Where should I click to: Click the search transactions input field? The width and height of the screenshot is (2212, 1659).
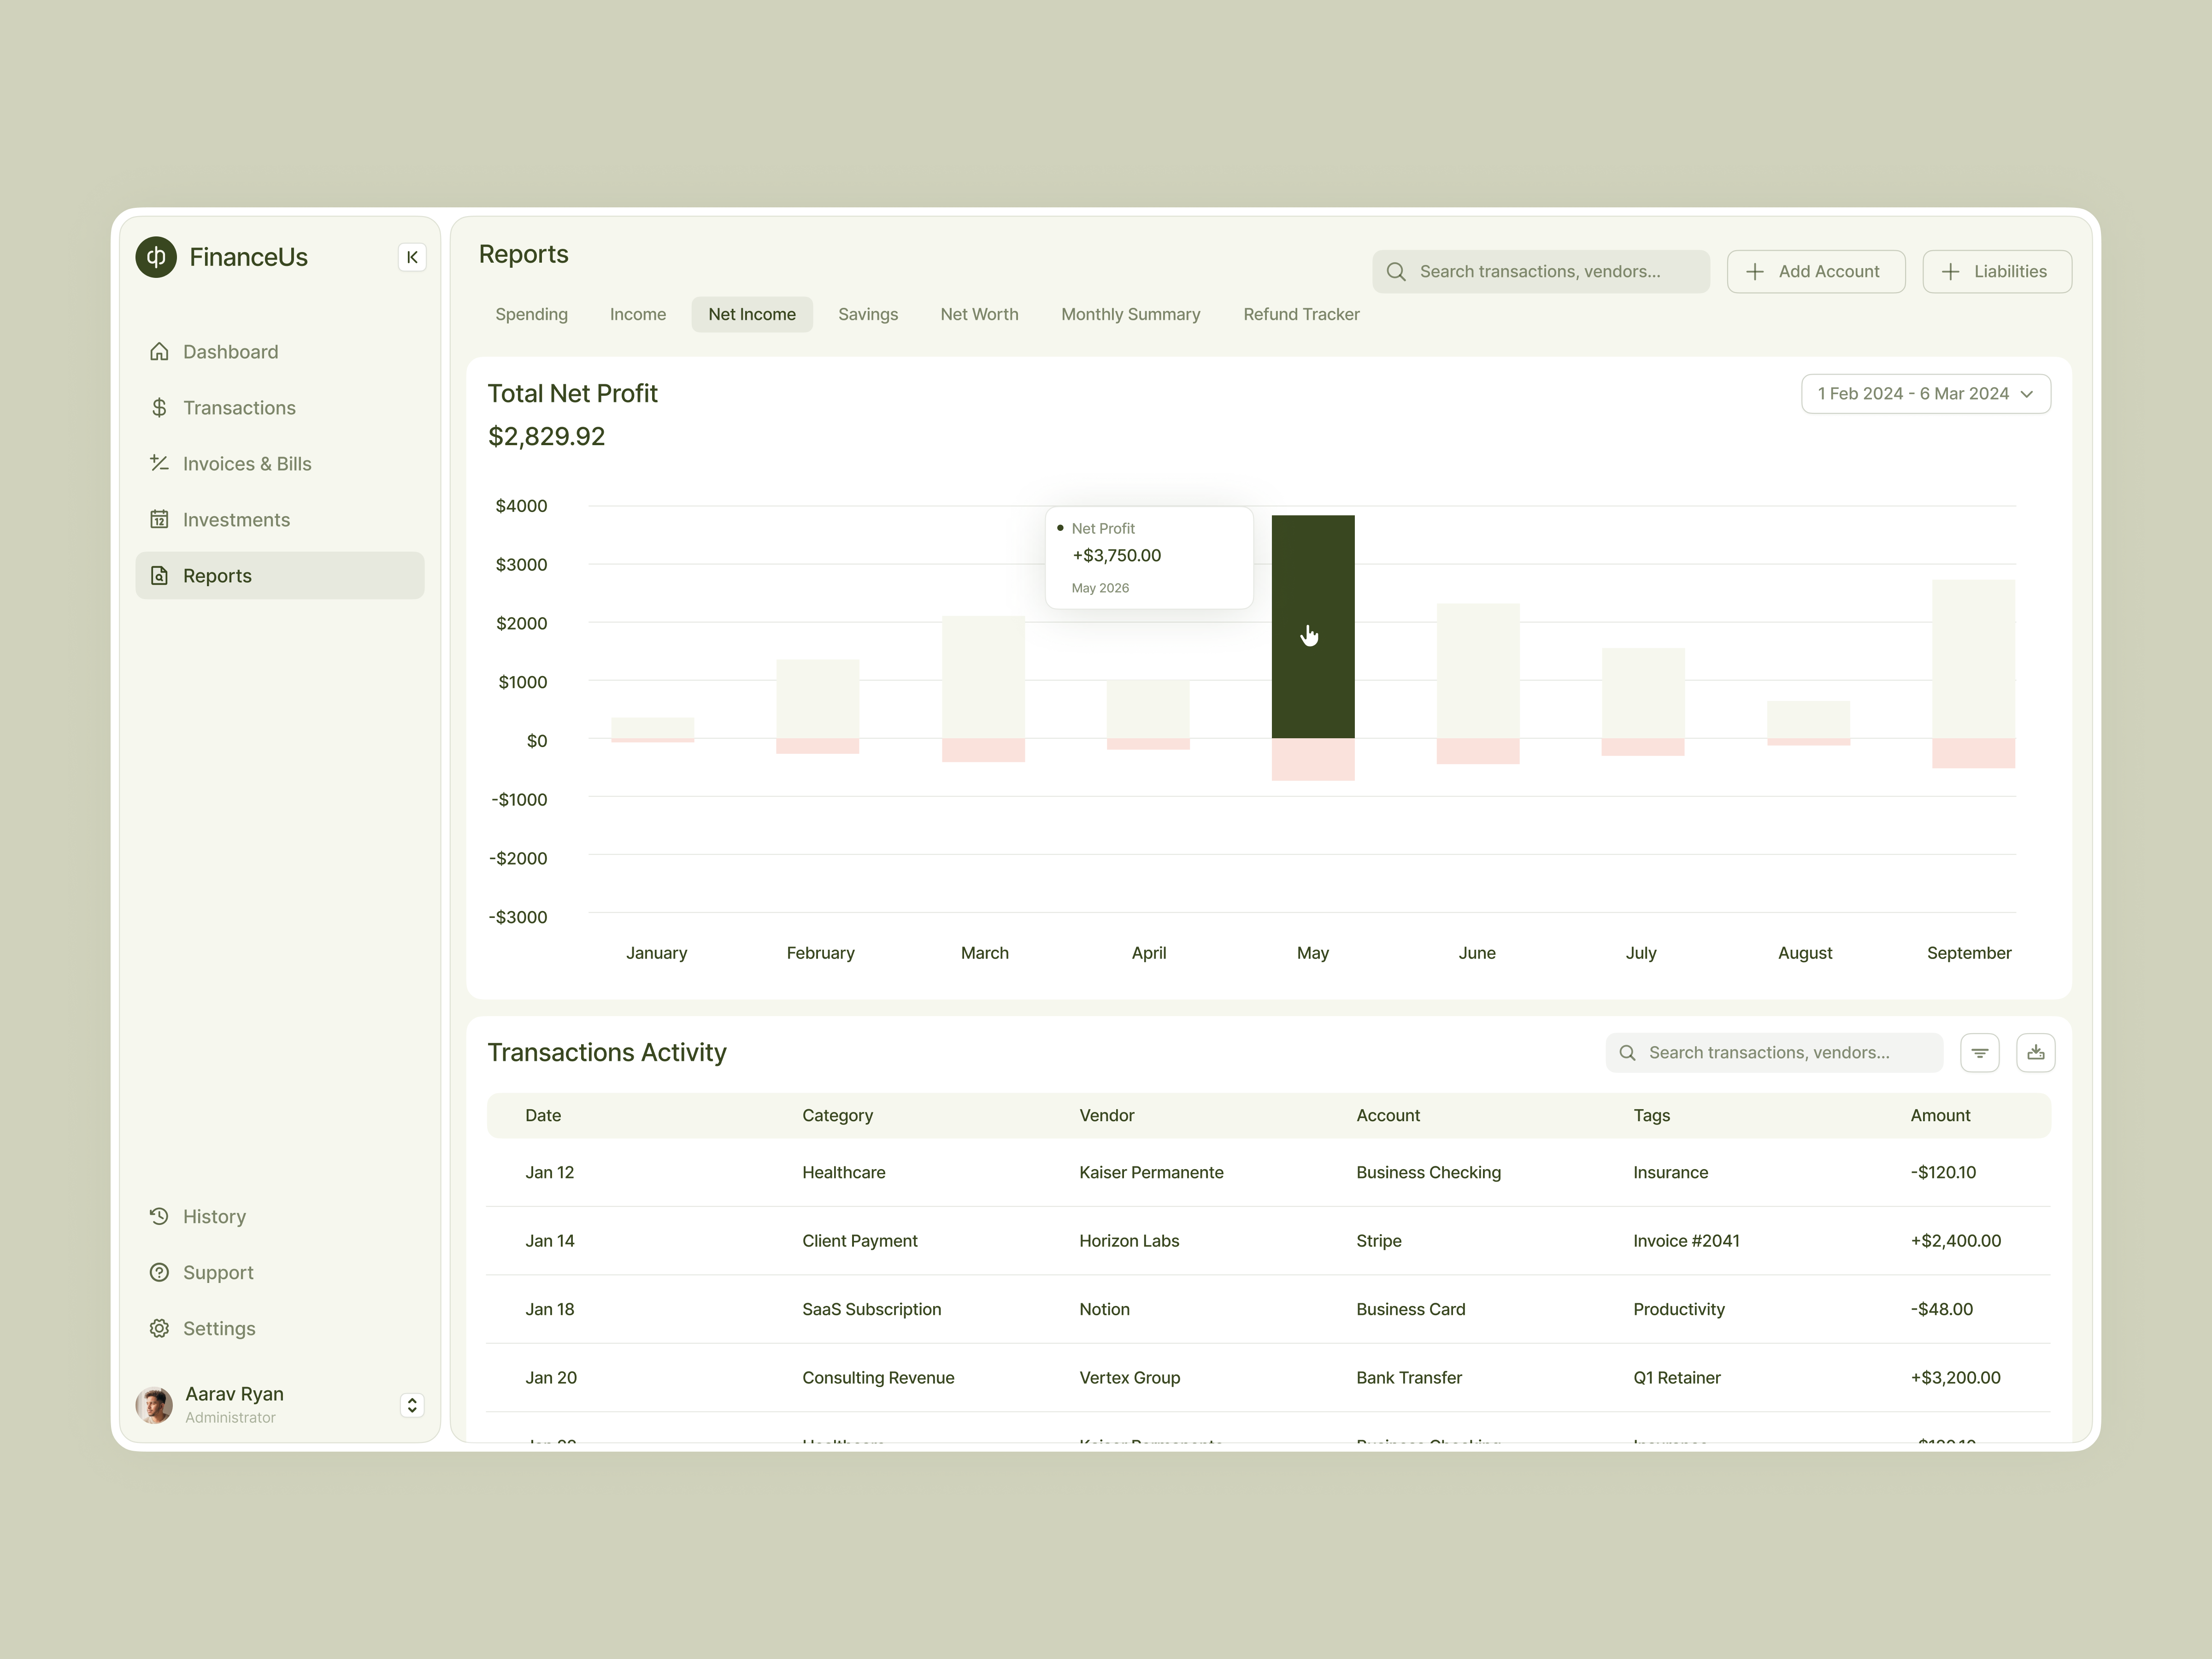(1540, 271)
